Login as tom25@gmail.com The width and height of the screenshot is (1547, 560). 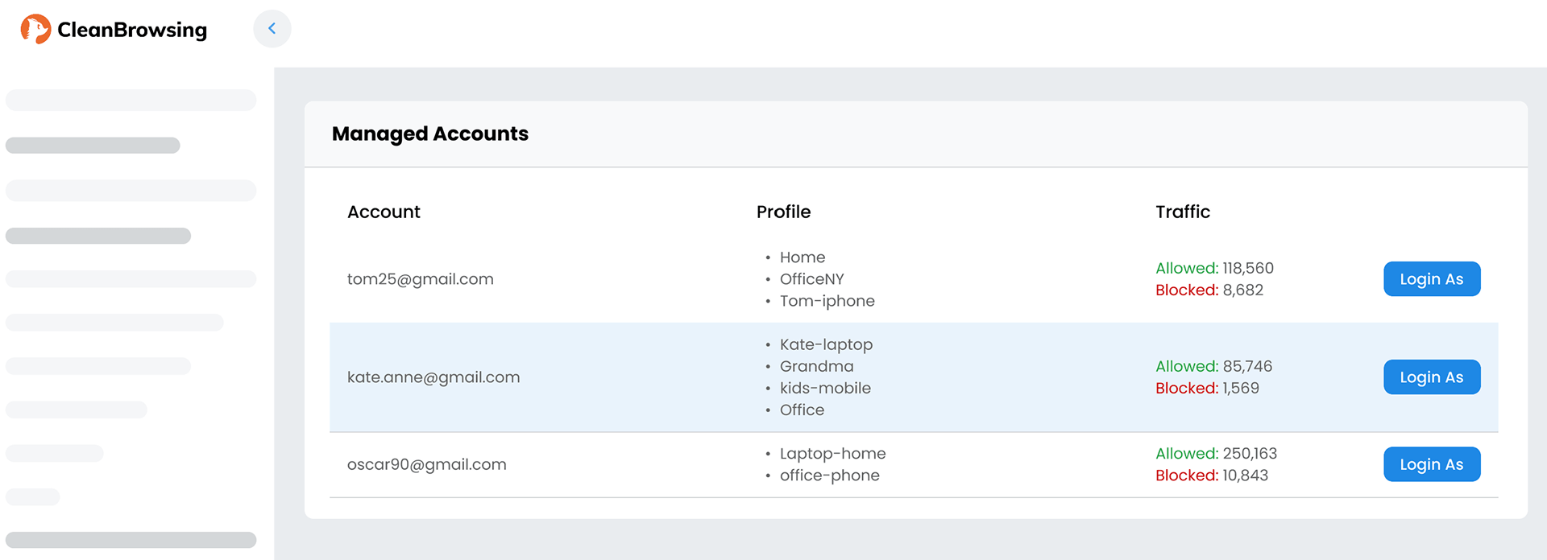click(1431, 279)
